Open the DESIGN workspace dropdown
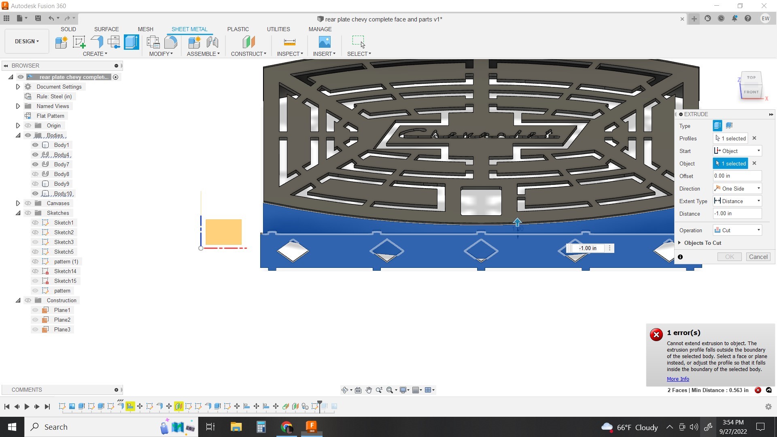777x437 pixels. coord(27,41)
